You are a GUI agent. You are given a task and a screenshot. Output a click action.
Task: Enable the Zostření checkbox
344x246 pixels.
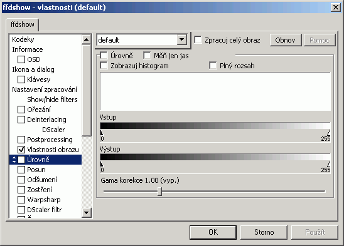21,190
